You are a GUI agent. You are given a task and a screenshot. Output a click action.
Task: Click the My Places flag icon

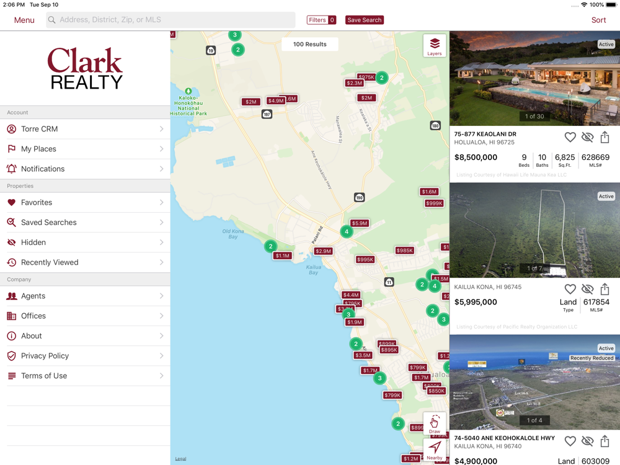[x=11, y=149]
